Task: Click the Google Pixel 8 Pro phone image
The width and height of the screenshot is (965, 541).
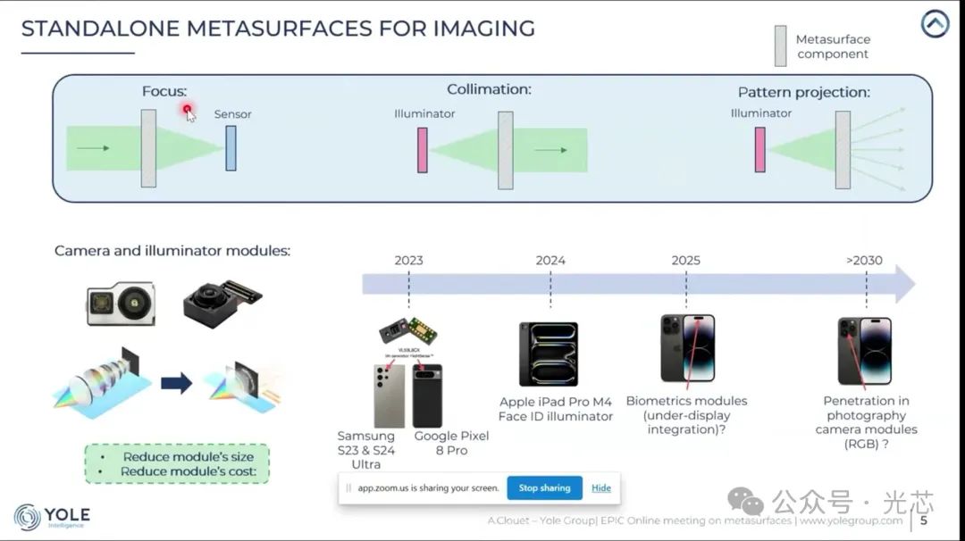Action: 427,395
